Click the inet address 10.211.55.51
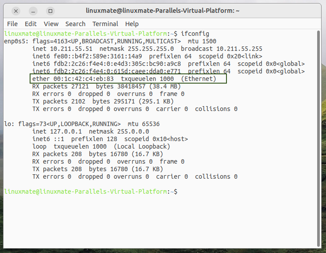This screenshot has width=326, height=253. coord(71,49)
